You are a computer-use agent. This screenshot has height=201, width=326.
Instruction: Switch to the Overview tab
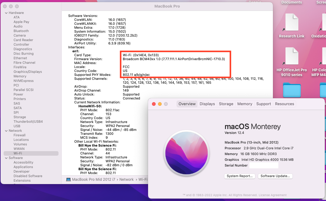click(x=187, y=104)
